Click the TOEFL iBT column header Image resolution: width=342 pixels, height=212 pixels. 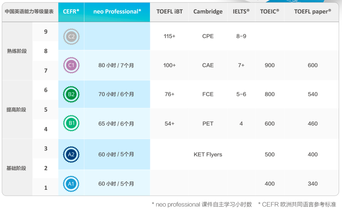tap(170, 12)
